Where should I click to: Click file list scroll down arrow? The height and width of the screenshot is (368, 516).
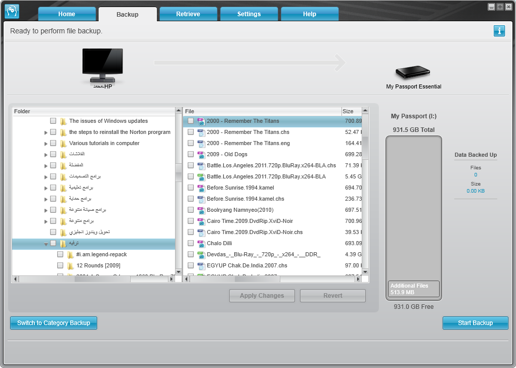pyautogui.click(x=365, y=272)
